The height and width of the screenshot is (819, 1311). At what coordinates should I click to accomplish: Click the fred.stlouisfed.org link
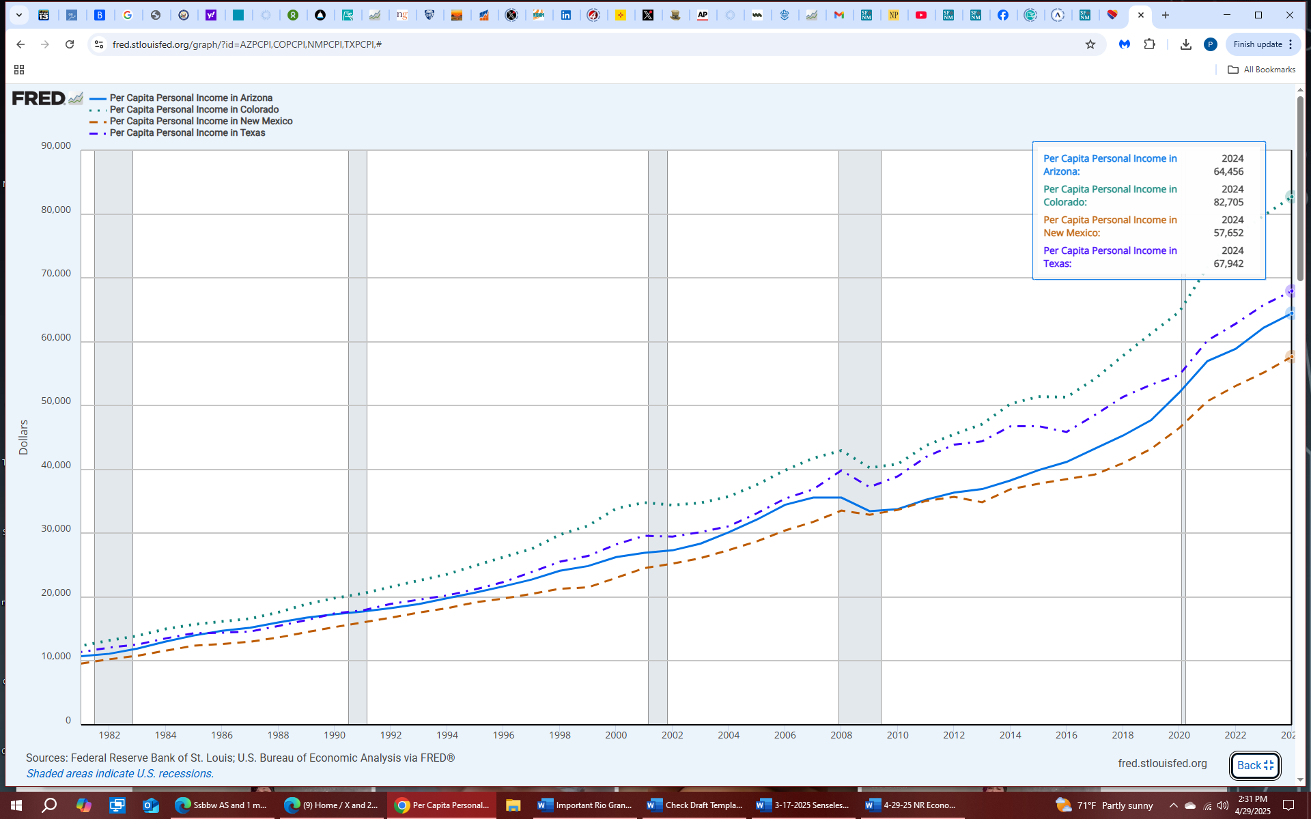click(x=1162, y=763)
